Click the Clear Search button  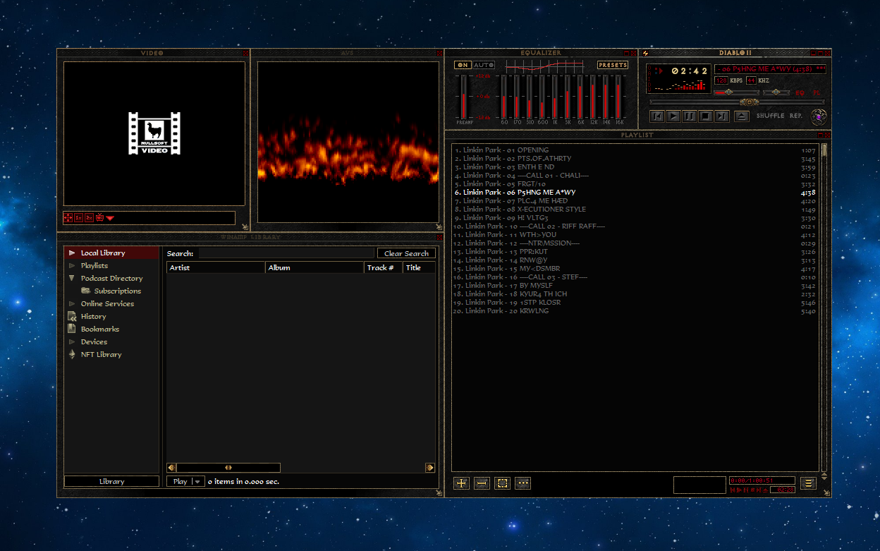pyautogui.click(x=406, y=253)
